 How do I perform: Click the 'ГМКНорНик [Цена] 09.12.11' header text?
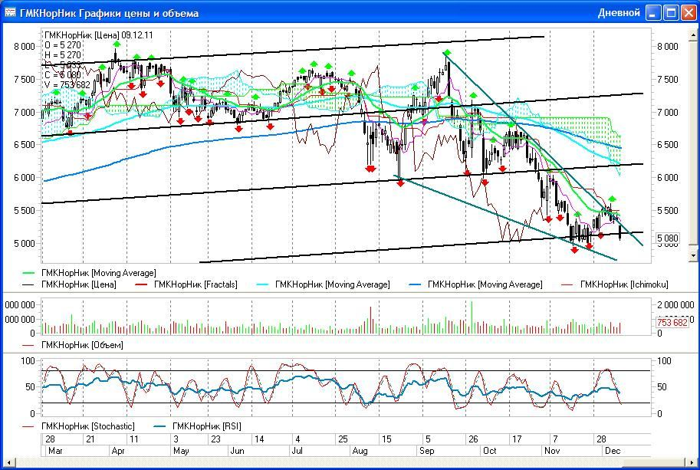click(99, 35)
